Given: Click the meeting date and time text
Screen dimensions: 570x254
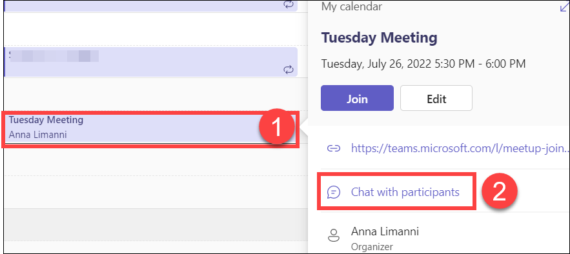Looking at the screenshot, I should tap(423, 64).
